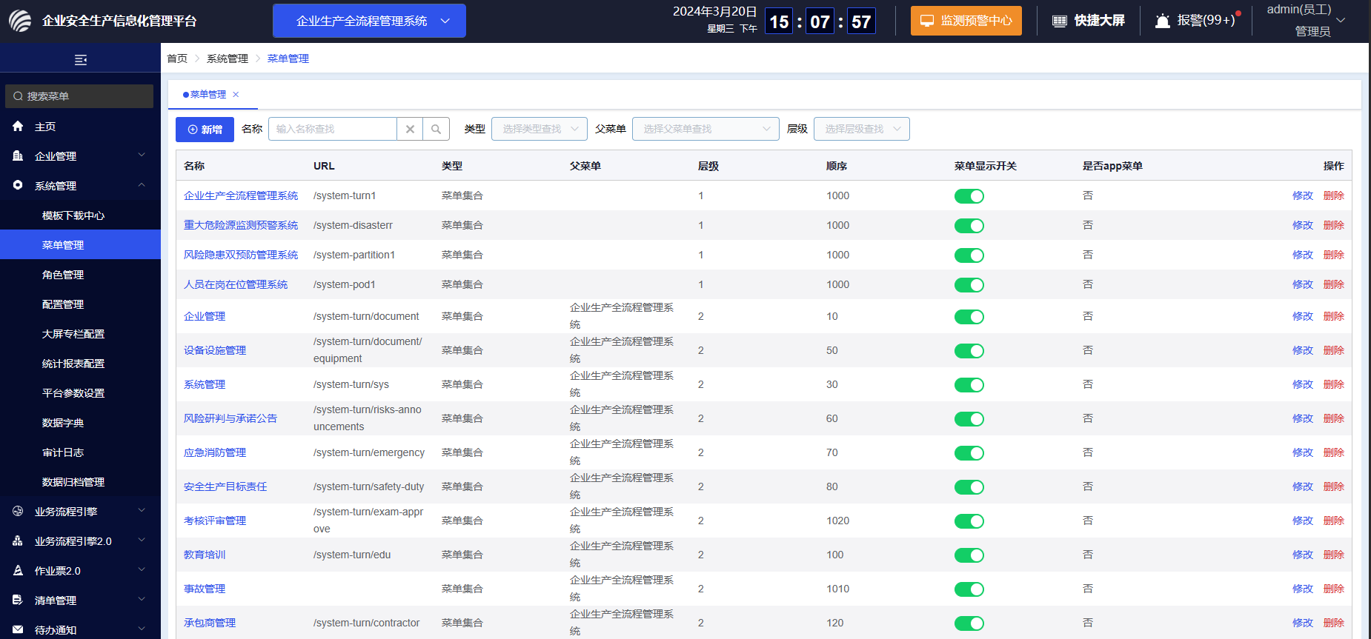
Task: Click the icon beside 作业票2.0
Action: coord(18,570)
